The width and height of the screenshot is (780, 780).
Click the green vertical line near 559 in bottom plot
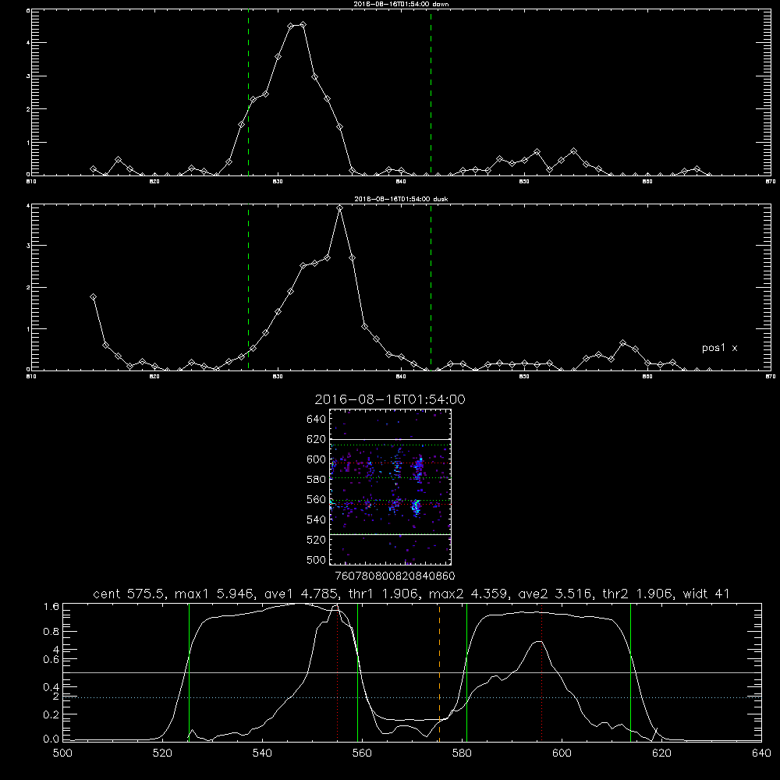click(x=358, y=672)
